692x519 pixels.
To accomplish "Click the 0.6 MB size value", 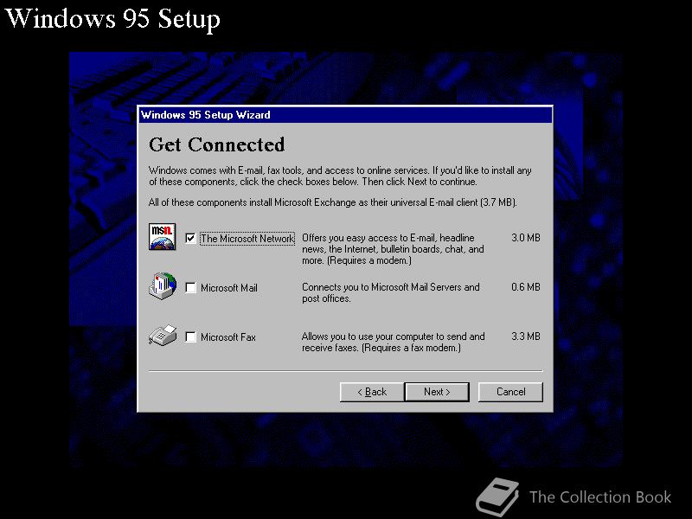I will click(526, 287).
